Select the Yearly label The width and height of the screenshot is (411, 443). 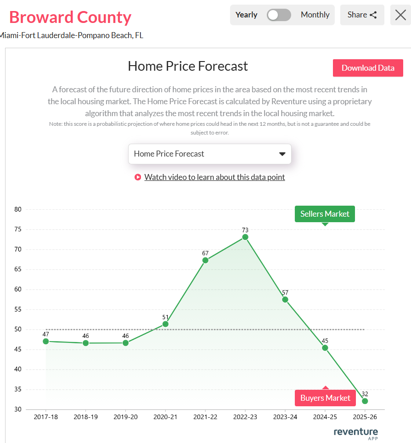pos(246,15)
